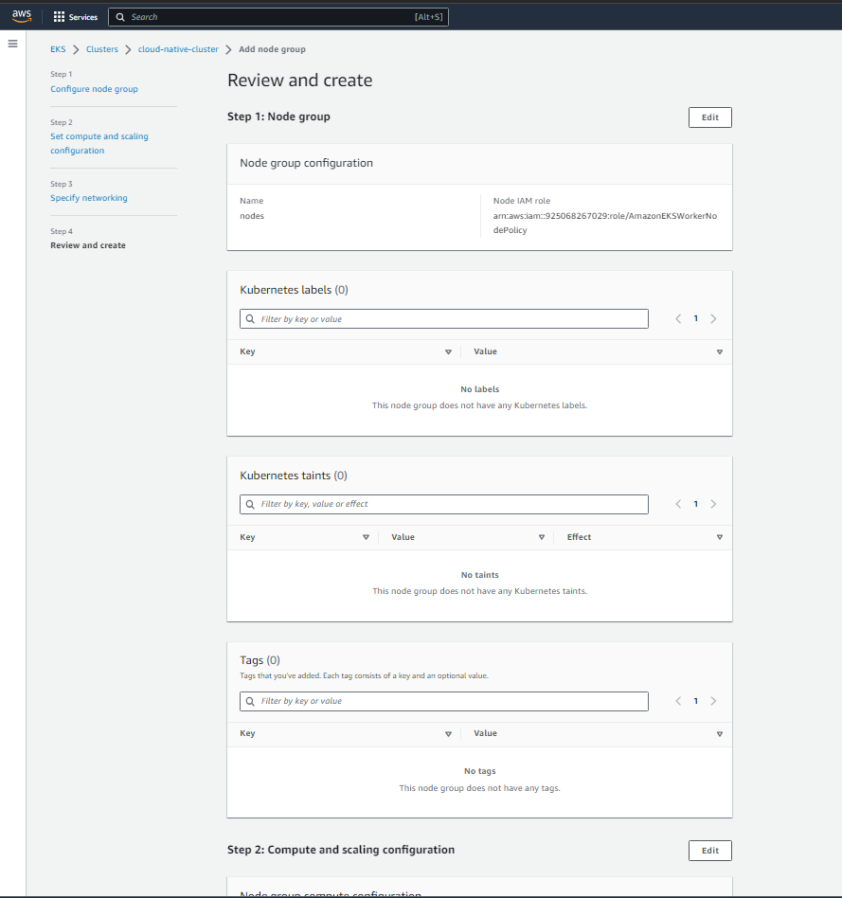Click the search icon in the top navigation bar
The height and width of the screenshot is (898, 842).
120,16
